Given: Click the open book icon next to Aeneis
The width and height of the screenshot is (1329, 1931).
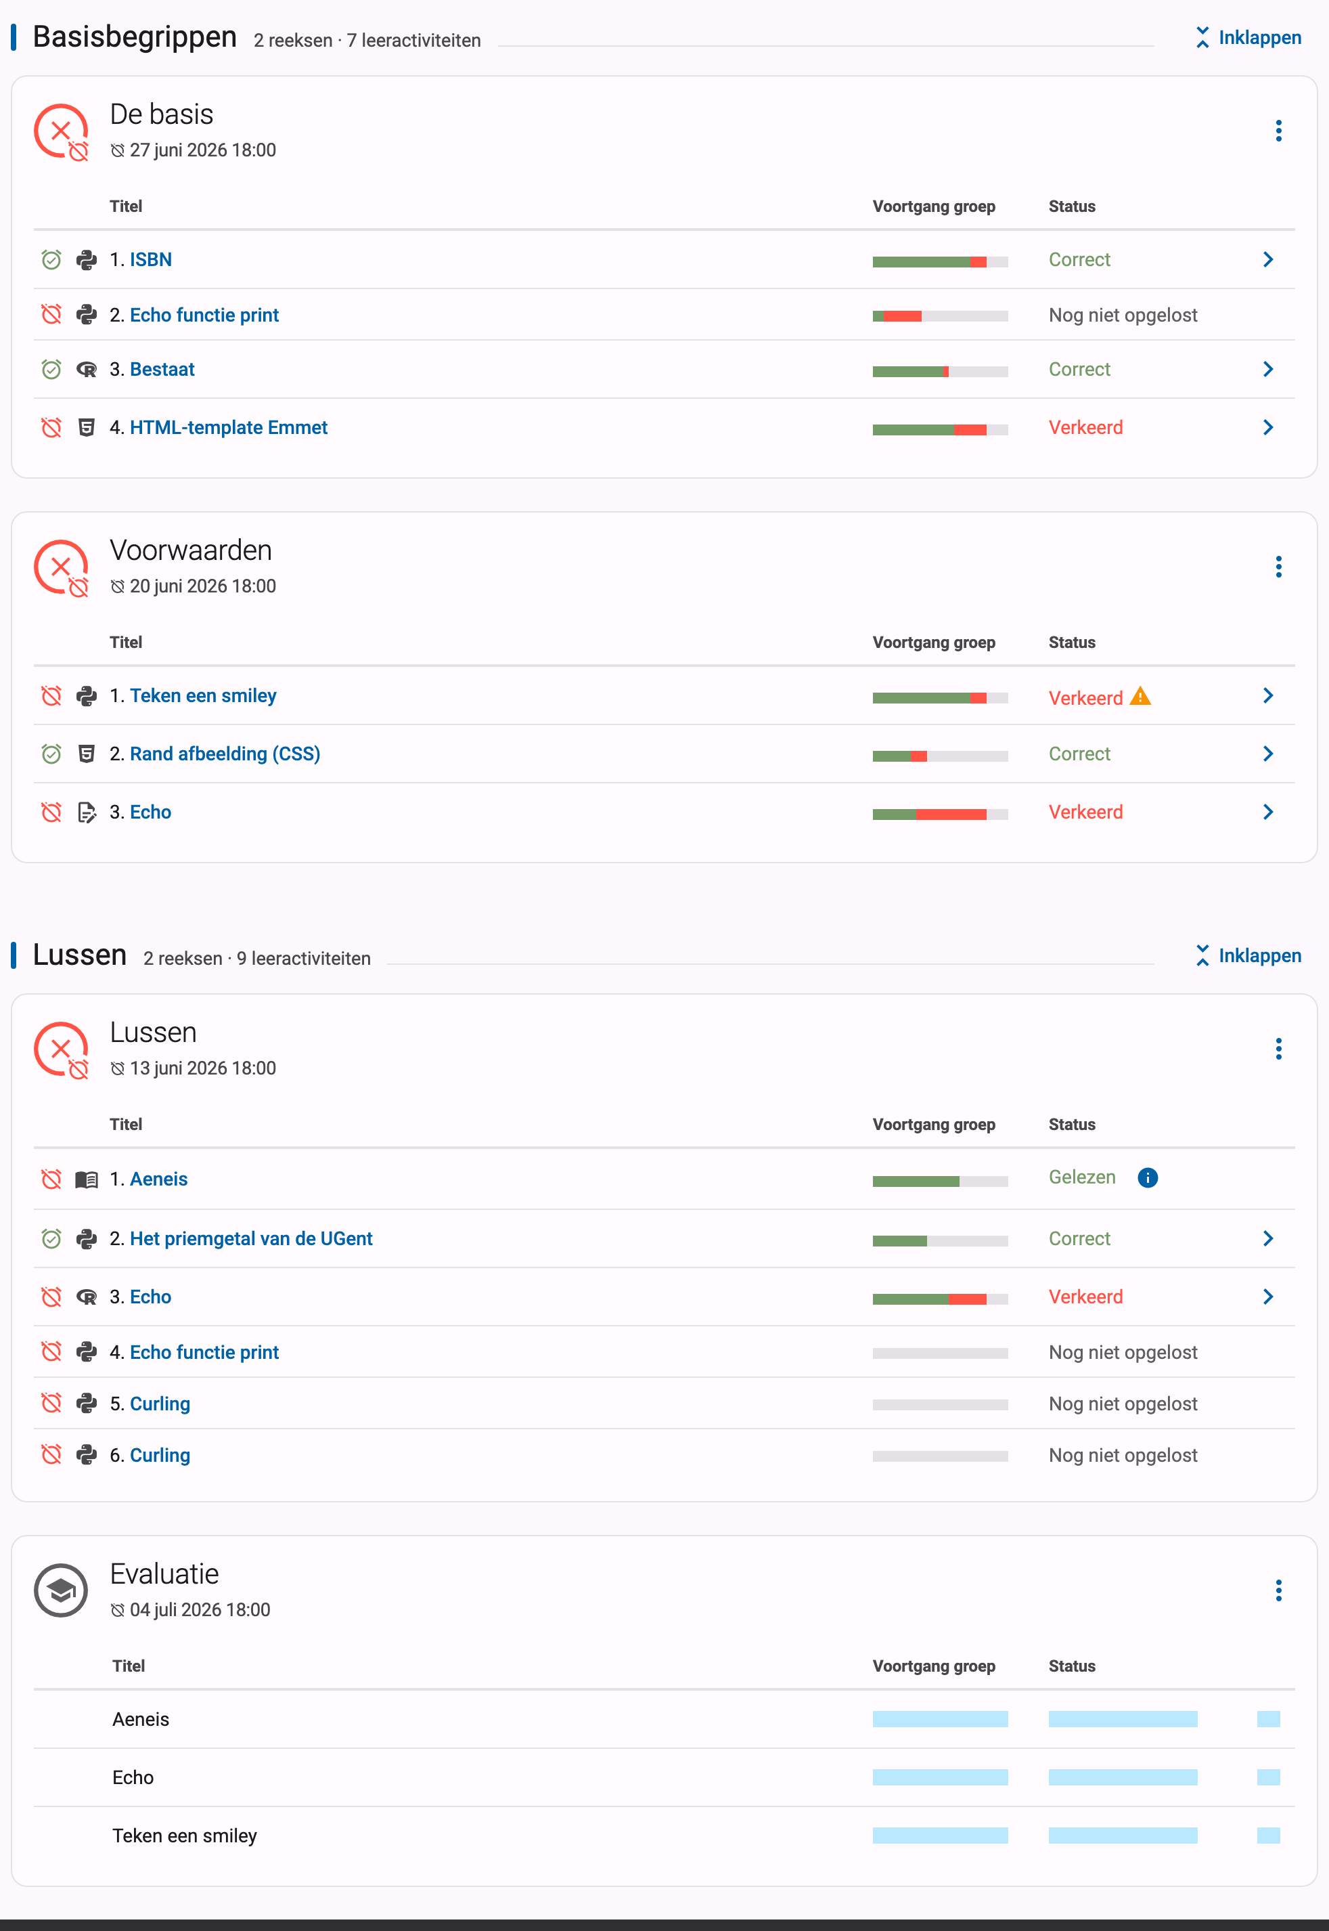Looking at the screenshot, I should 87,1179.
